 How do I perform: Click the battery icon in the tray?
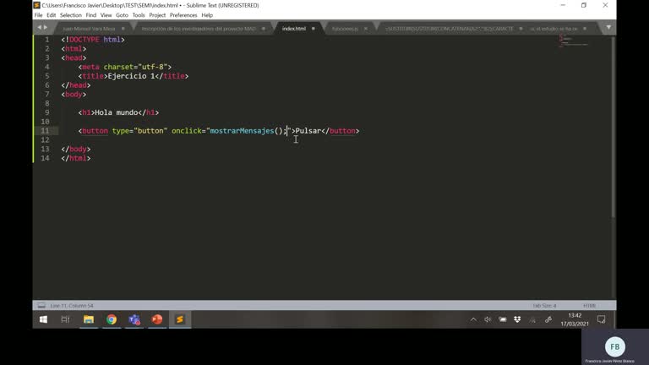tap(503, 319)
